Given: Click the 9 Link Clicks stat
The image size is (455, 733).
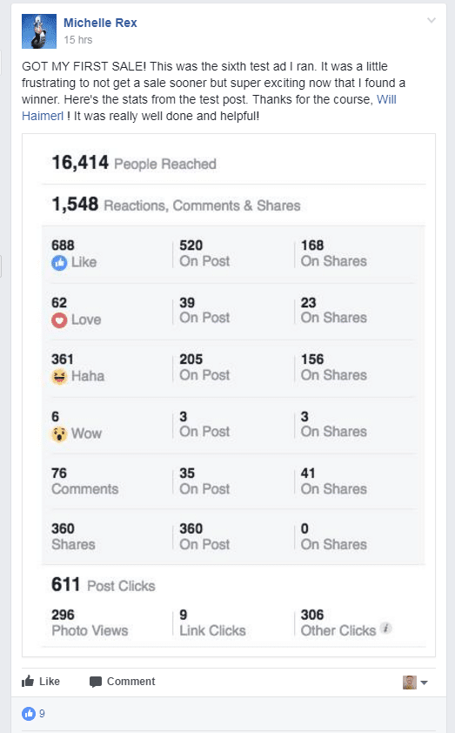Looking at the screenshot, I should click(x=212, y=622).
